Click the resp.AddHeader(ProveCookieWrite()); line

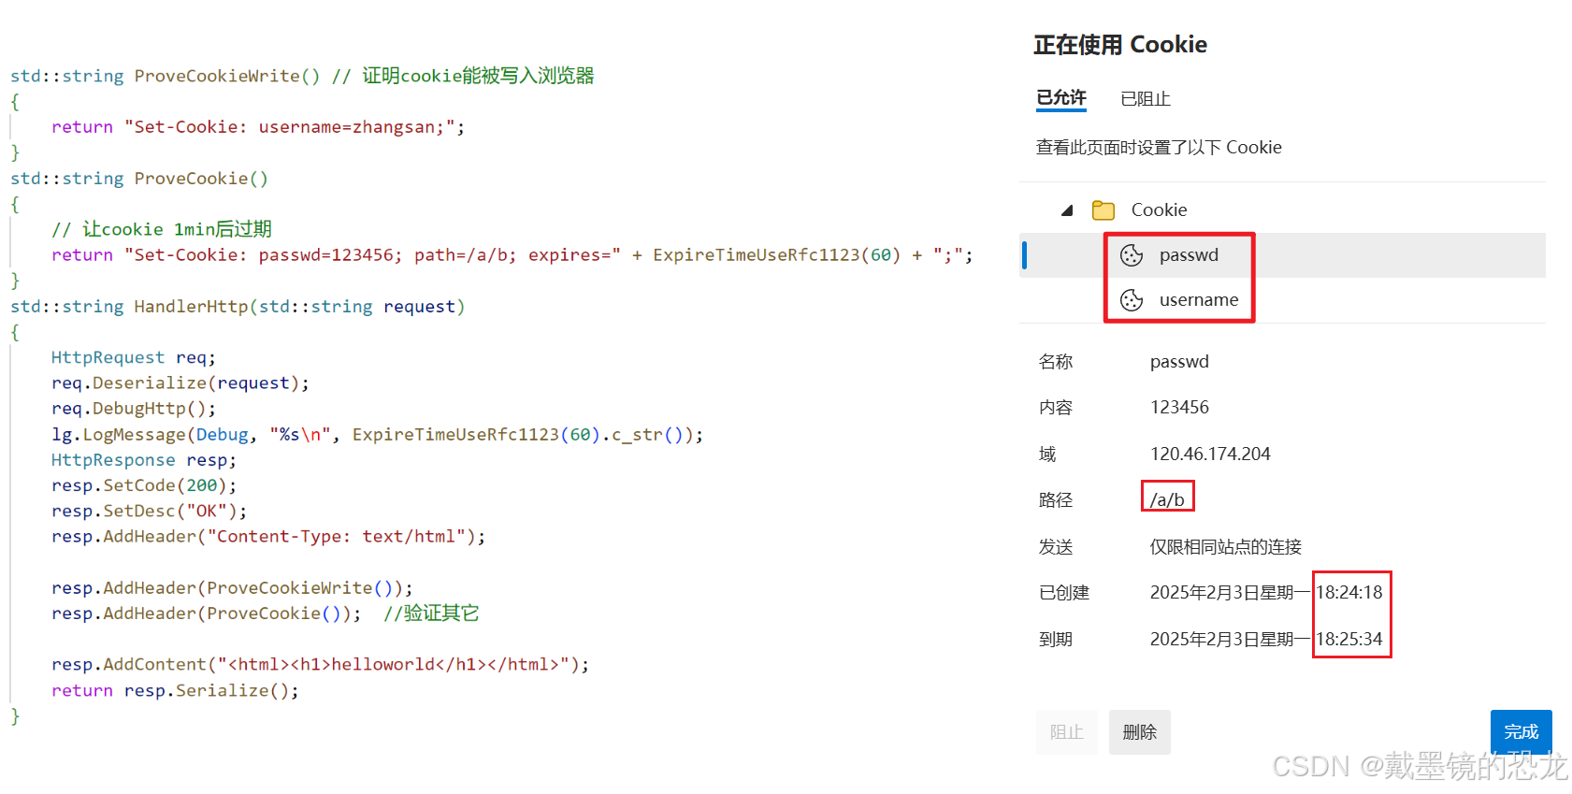point(232,588)
